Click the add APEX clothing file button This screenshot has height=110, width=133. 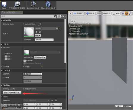pyautogui.click(x=12, y=92)
